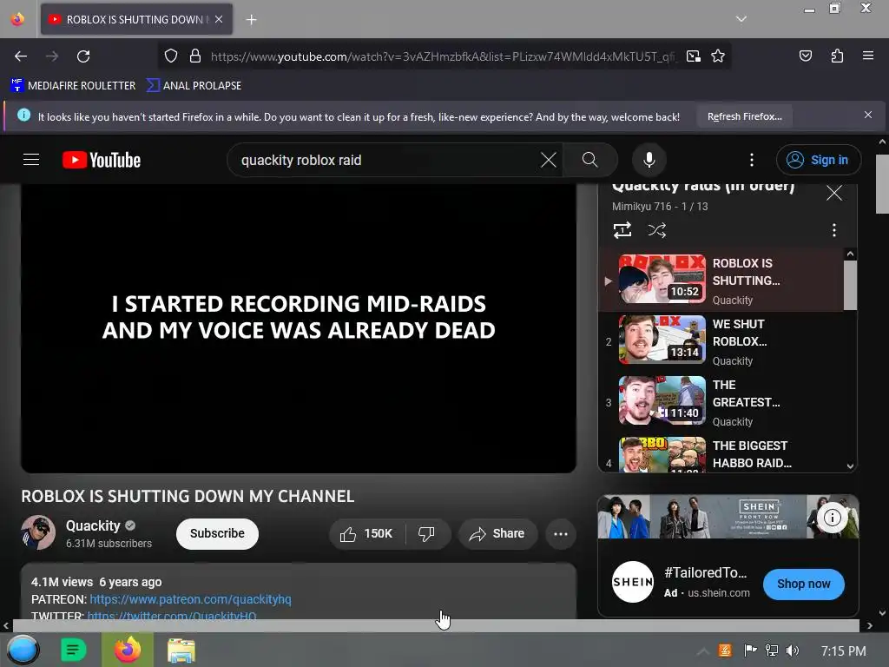
Task: Click the SHEIN advertiser logo
Action: (633, 582)
